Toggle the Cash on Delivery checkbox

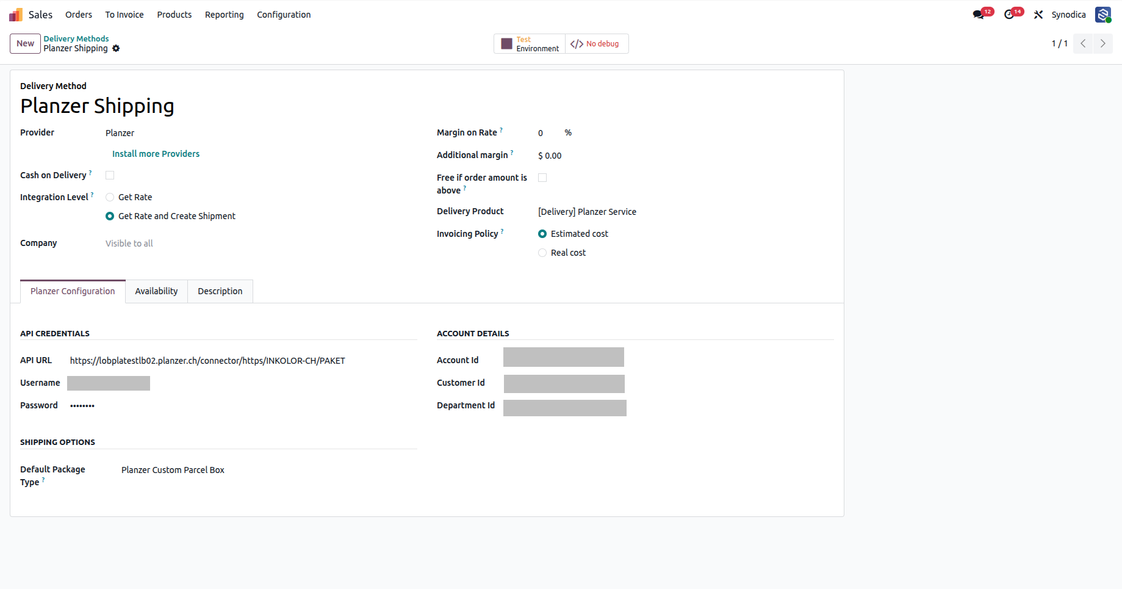[110, 175]
